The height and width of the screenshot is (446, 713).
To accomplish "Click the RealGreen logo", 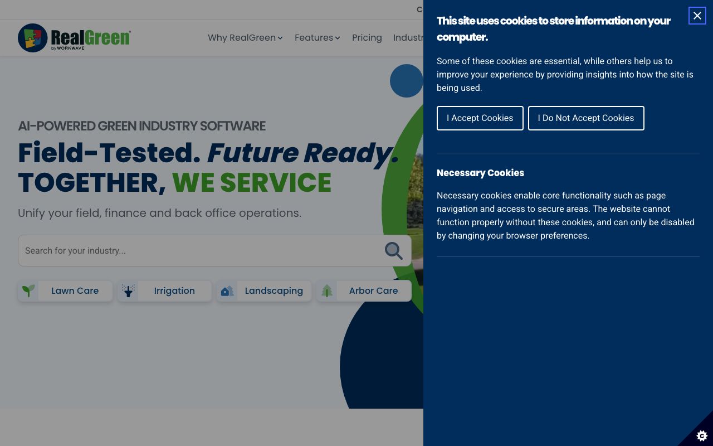I will coord(74,38).
